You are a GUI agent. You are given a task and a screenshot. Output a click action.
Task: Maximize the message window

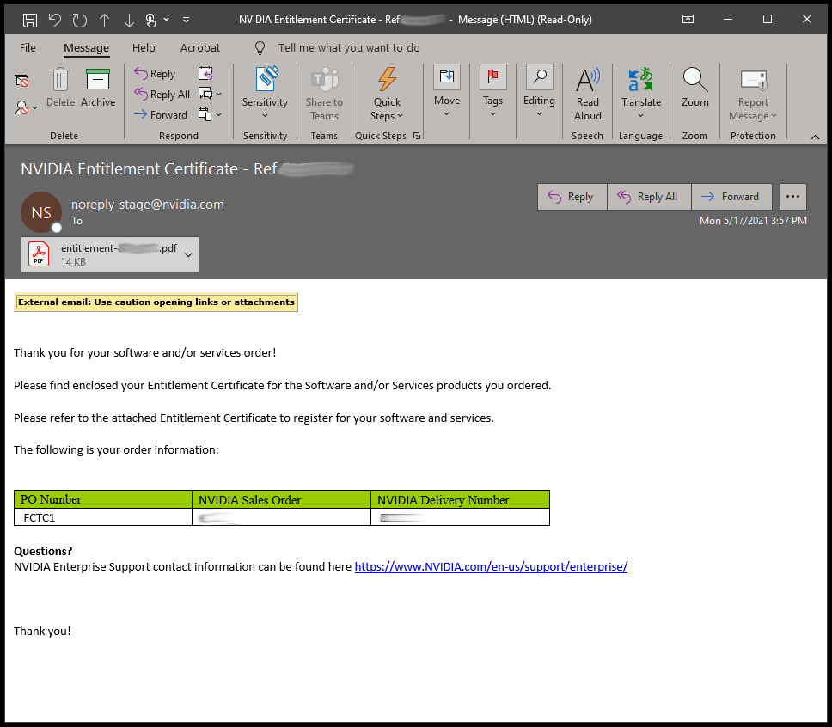coord(768,20)
